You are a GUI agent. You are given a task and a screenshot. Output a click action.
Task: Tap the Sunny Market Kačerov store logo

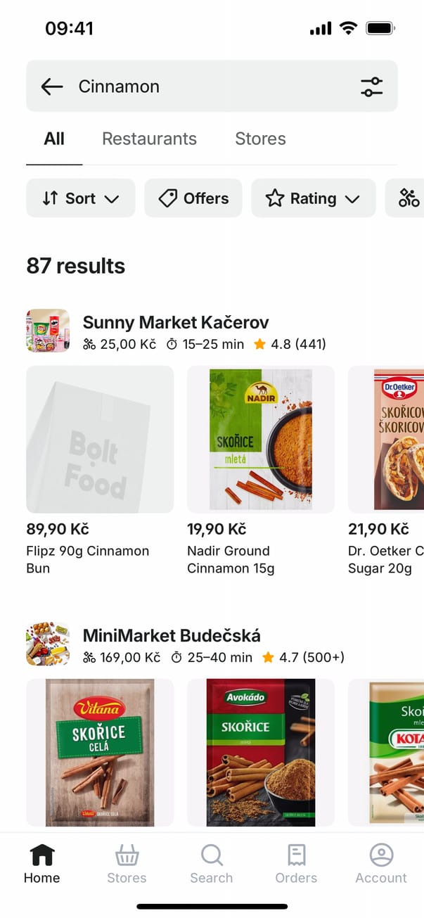[48, 330]
